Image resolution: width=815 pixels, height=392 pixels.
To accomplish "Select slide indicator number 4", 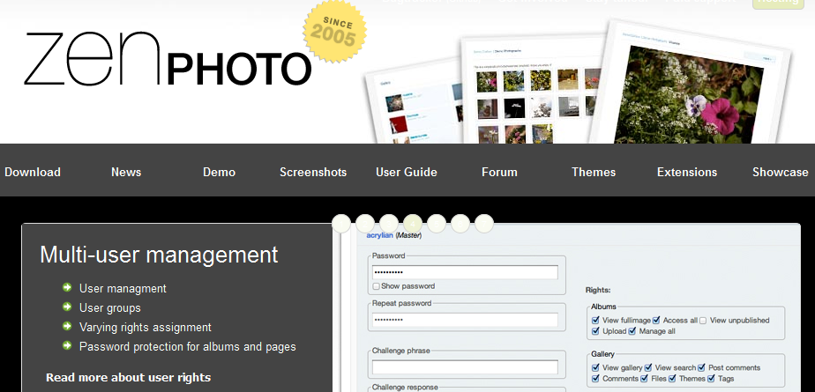I will (413, 224).
